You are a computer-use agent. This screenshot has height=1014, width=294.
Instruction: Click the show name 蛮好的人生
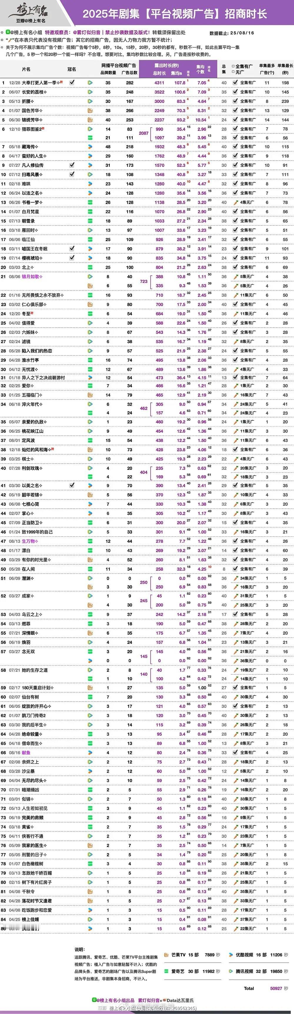[33, 156]
